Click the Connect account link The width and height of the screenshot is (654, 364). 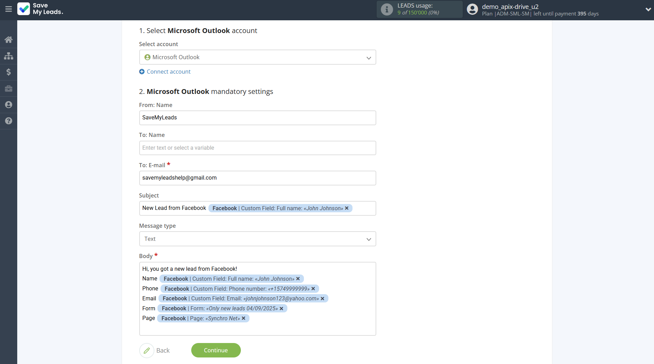(168, 71)
